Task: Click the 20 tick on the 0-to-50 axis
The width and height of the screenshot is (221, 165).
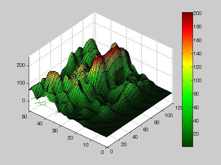Action: point(70,138)
